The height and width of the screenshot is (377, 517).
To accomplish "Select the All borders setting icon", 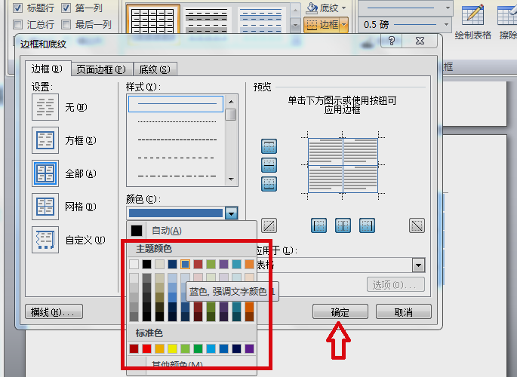I will coord(45,173).
